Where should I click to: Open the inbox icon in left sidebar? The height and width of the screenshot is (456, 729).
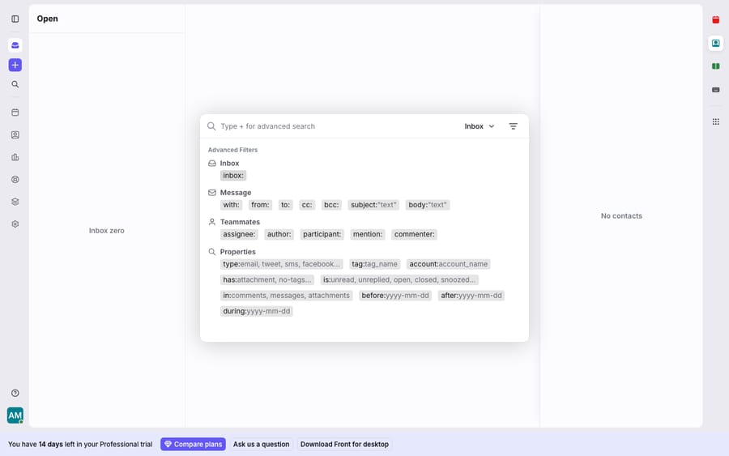coord(15,45)
